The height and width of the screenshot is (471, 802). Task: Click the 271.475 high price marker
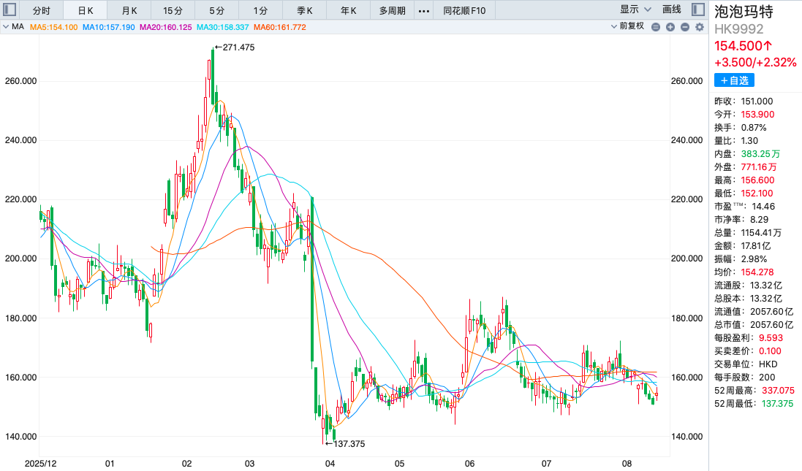pos(235,47)
